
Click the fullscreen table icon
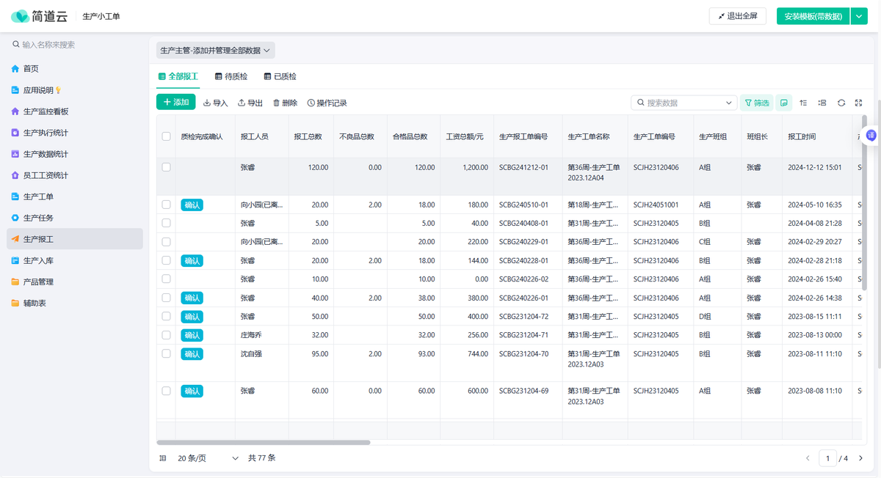859,103
